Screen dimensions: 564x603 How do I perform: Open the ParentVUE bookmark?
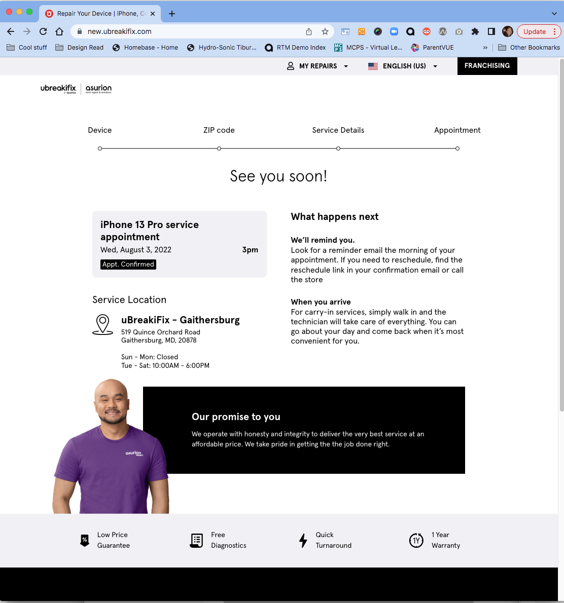pos(432,48)
